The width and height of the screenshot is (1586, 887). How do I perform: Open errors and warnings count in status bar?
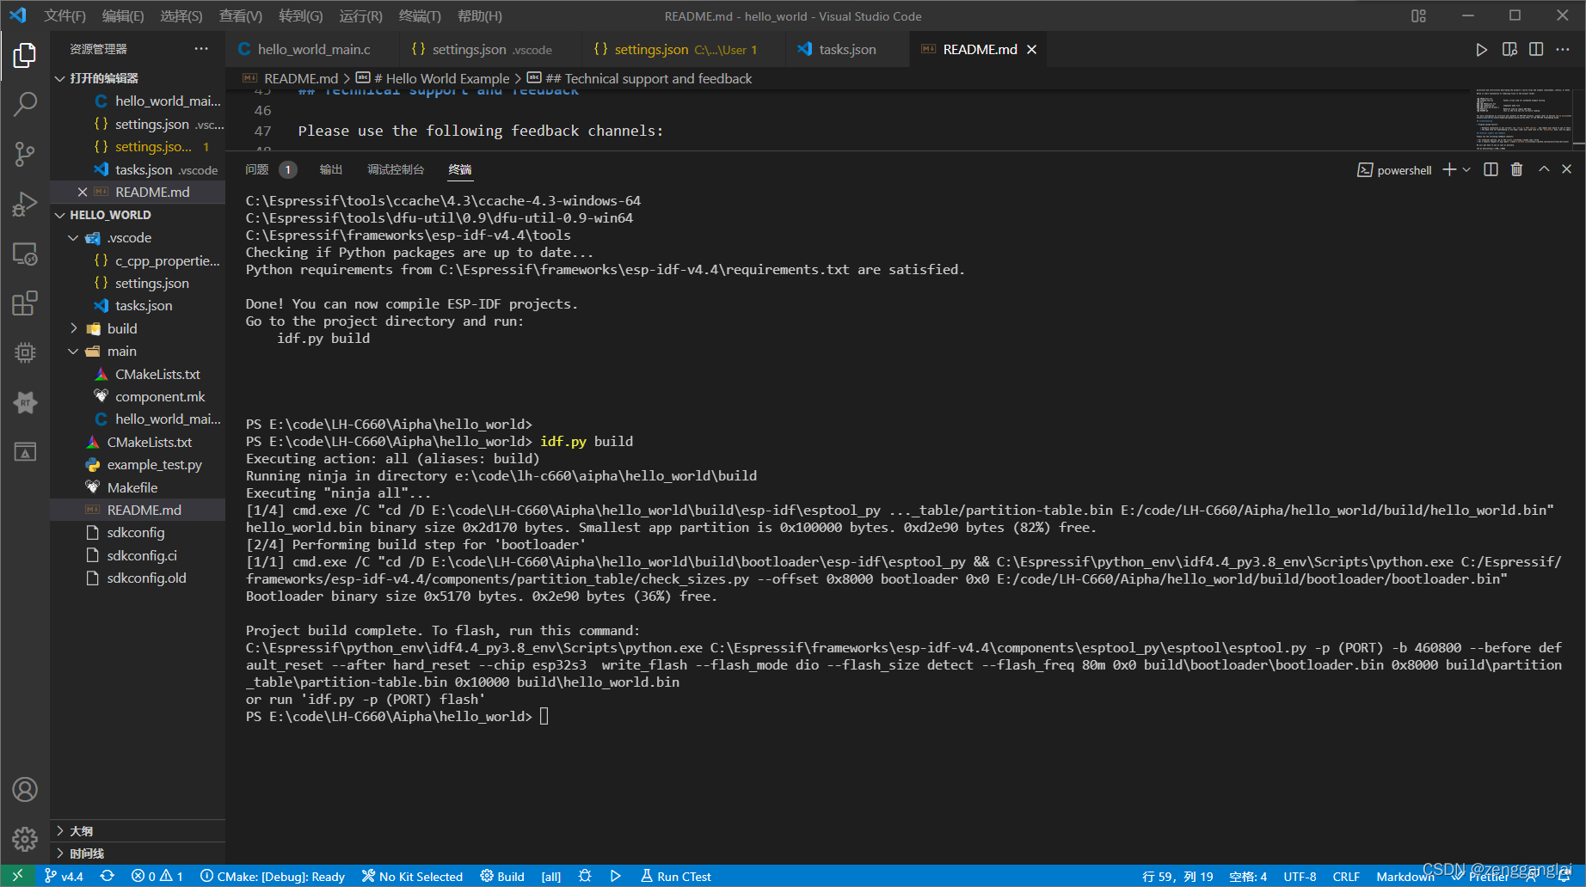157,876
